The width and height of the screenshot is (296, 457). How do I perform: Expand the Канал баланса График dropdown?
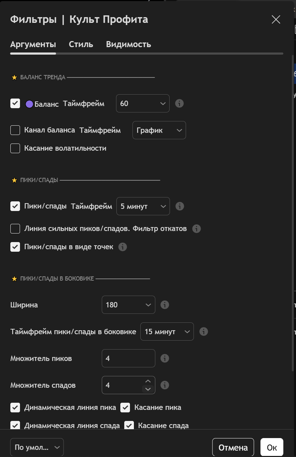coord(159,130)
